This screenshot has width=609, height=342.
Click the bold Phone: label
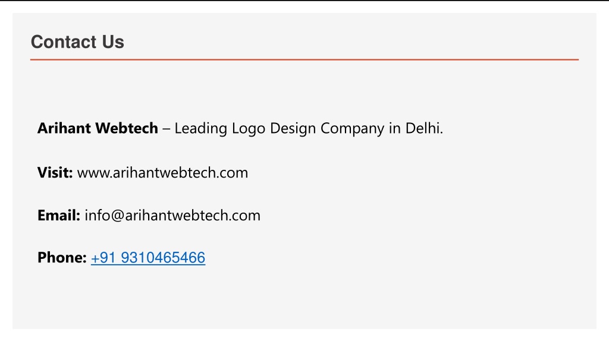point(62,258)
